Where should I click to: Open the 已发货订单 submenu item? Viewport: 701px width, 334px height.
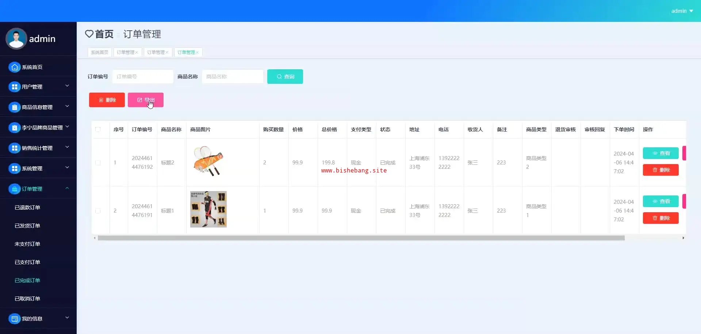pyautogui.click(x=27, y=226)
